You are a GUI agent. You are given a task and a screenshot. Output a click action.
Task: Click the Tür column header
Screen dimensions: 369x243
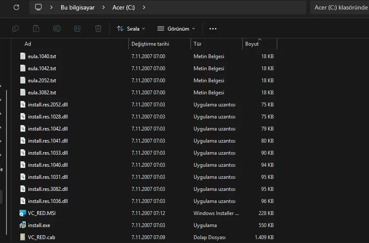pyautogui.click(x=197, y=44)
